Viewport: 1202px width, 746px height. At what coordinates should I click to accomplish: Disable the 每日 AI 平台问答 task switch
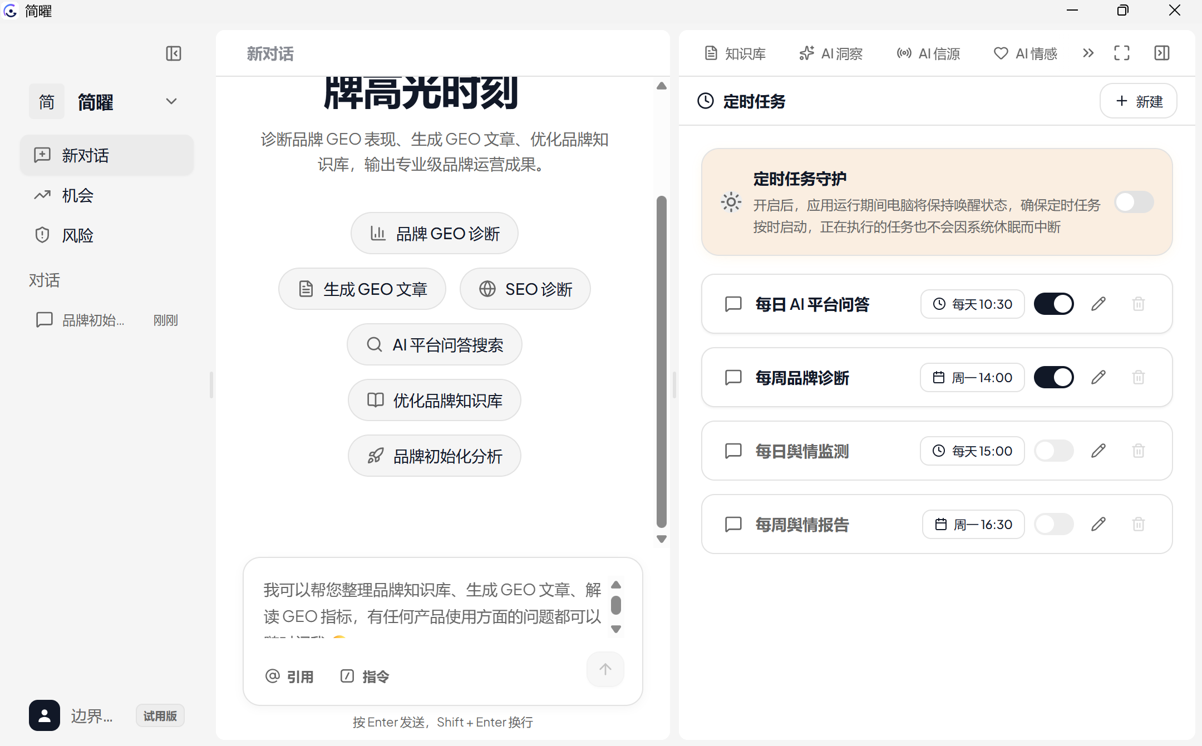point(1054,304)
